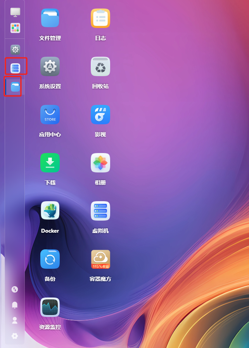The image size is (249, 348).
Task: Open the 下载 download app
Action: 50,163
